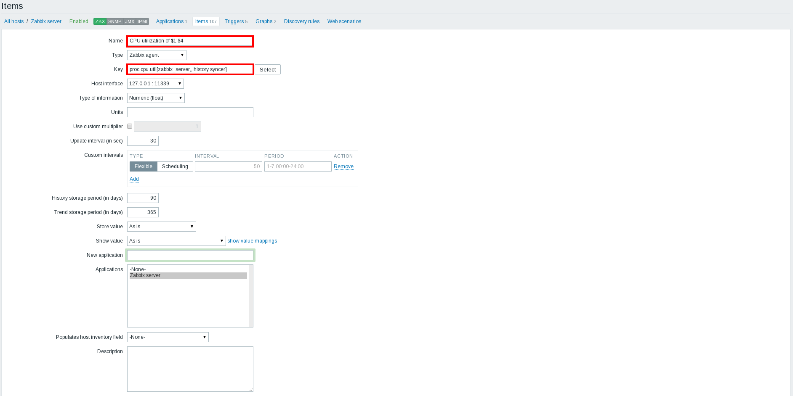793x396 pixels.
Task: Select the Flexible interval type
Action: (143, 166)
